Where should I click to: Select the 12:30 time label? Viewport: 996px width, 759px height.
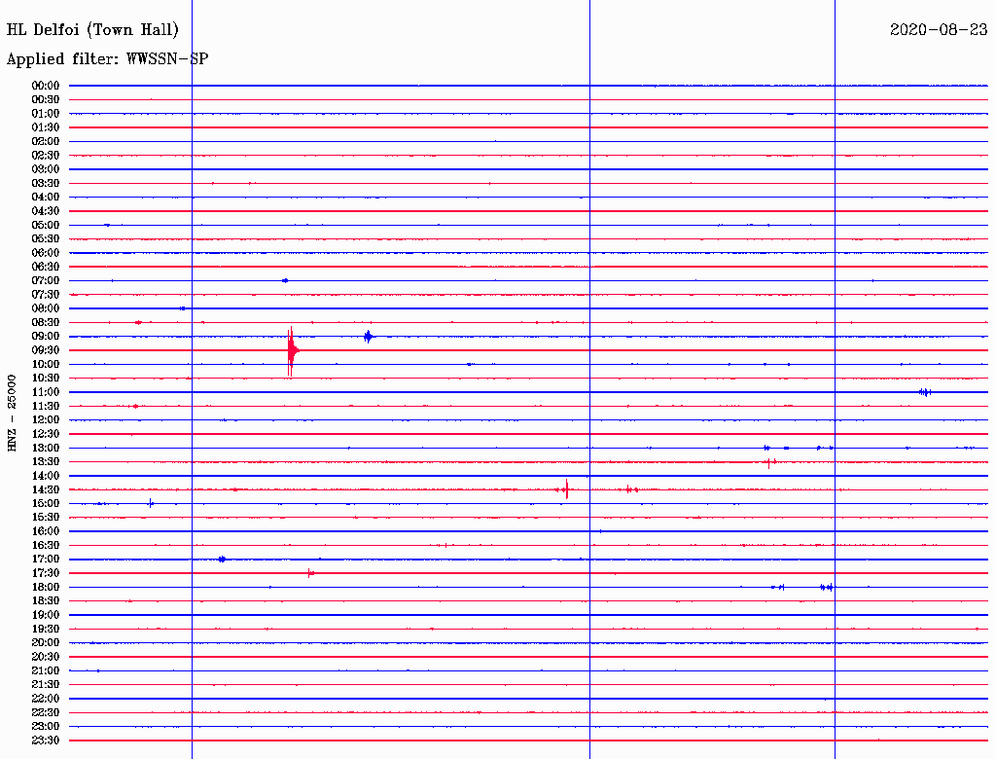(x=46, y=434)
